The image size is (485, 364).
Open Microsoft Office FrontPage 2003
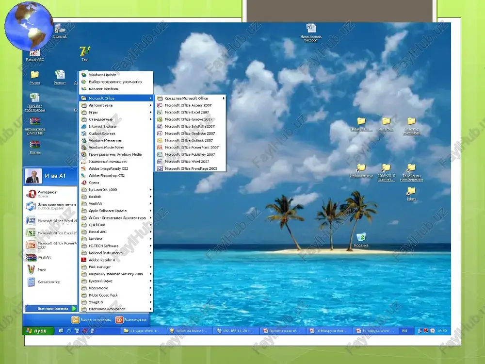point(190,169)
